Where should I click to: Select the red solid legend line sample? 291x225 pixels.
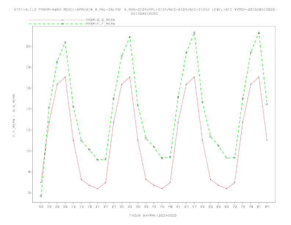[x=57, y=20]
